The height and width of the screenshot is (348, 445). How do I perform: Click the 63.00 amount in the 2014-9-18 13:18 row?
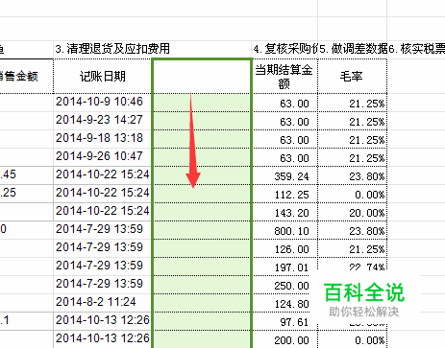pyautogui.click(x=284, y=139)
